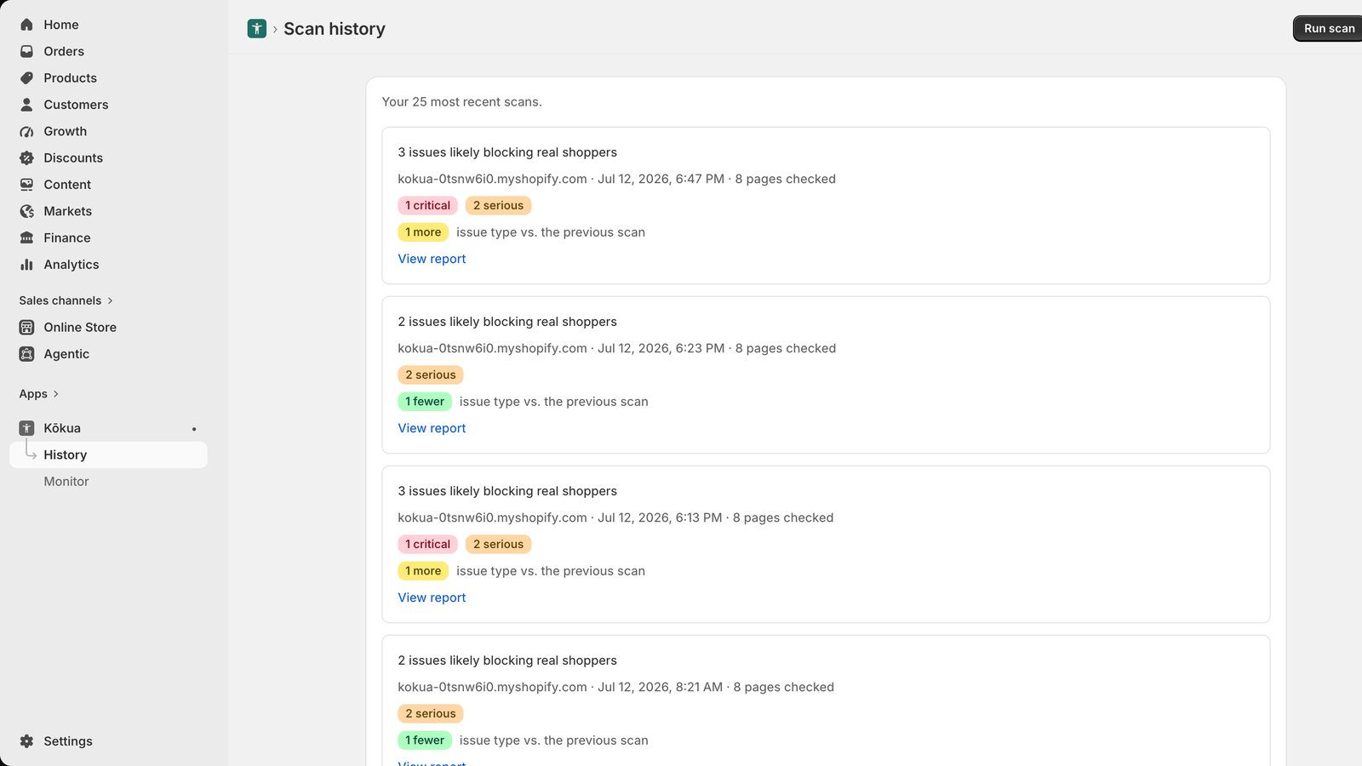This screenshot has height=766, width=1362.
Task: Select the Analytics menu item
Action: pos(72,265)
